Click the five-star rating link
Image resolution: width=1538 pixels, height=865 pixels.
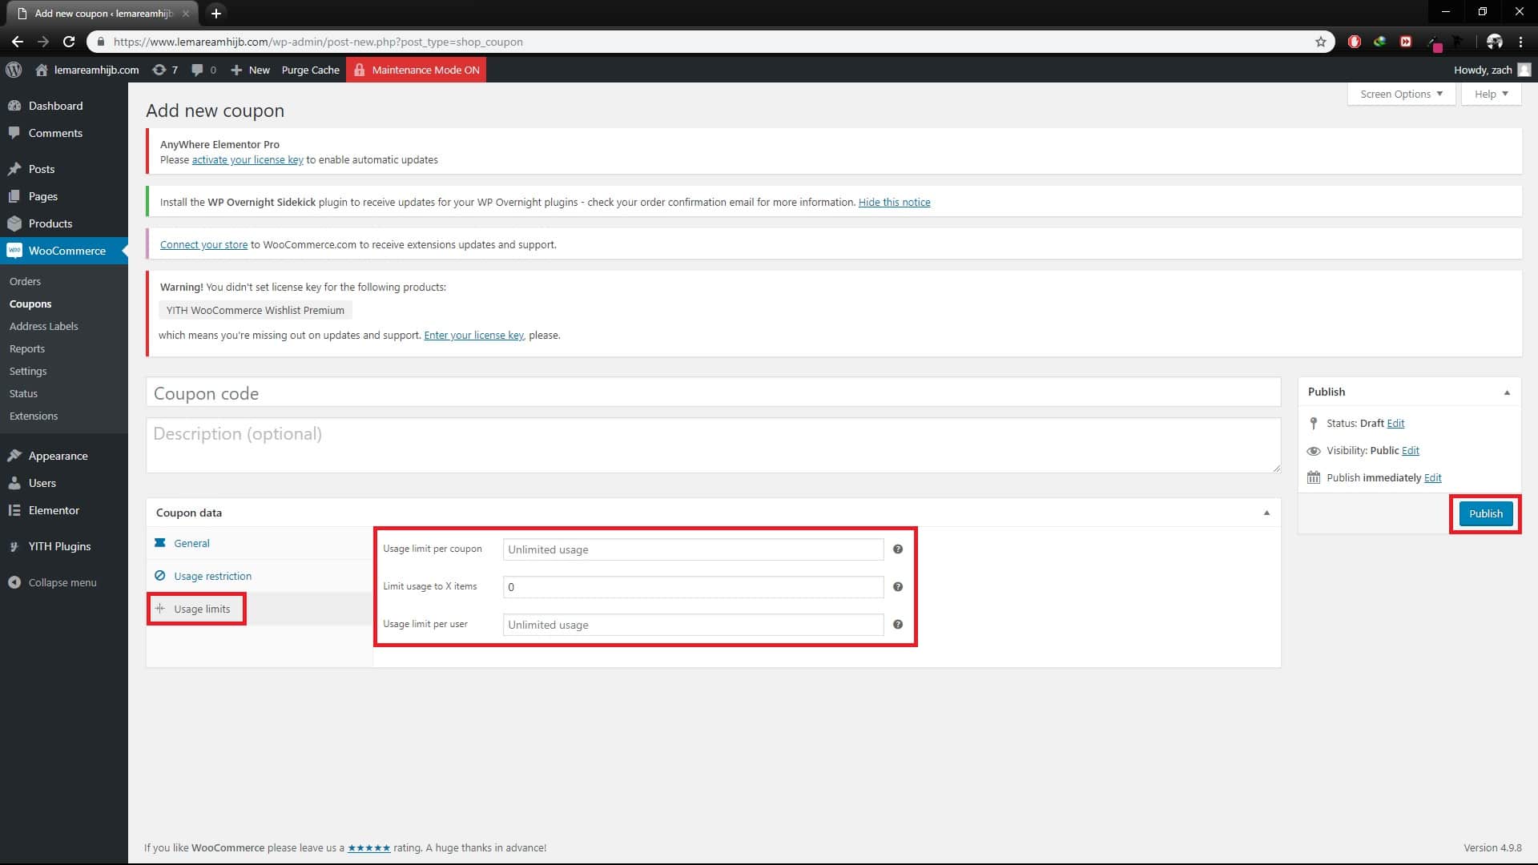pyautogui.click(x=368, y=847)
